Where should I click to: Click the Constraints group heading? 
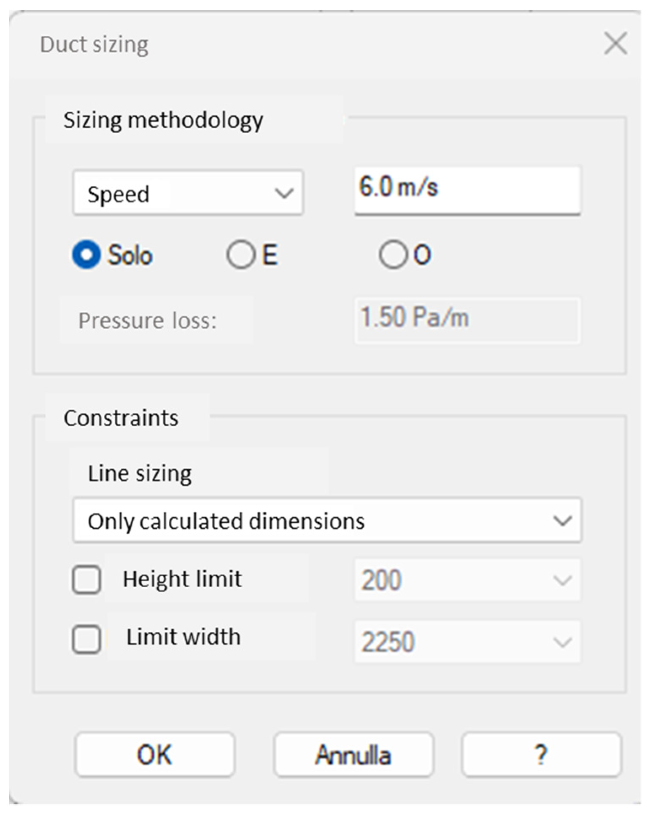click(x=121, y=418)
